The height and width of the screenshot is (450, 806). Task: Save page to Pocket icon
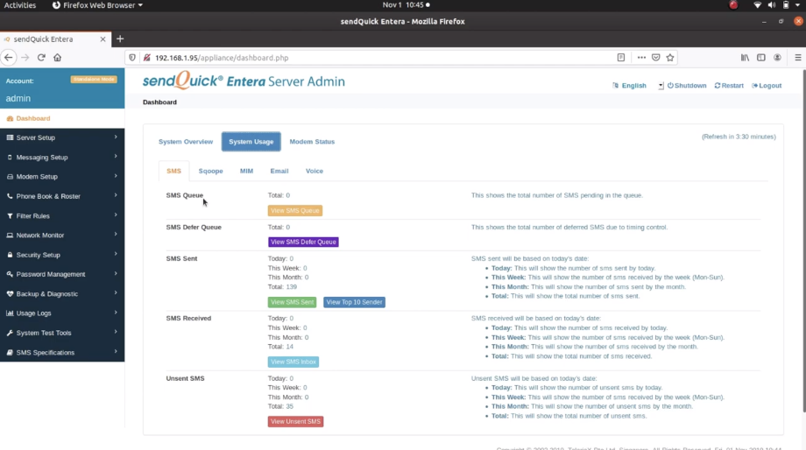tap(656, 58)
